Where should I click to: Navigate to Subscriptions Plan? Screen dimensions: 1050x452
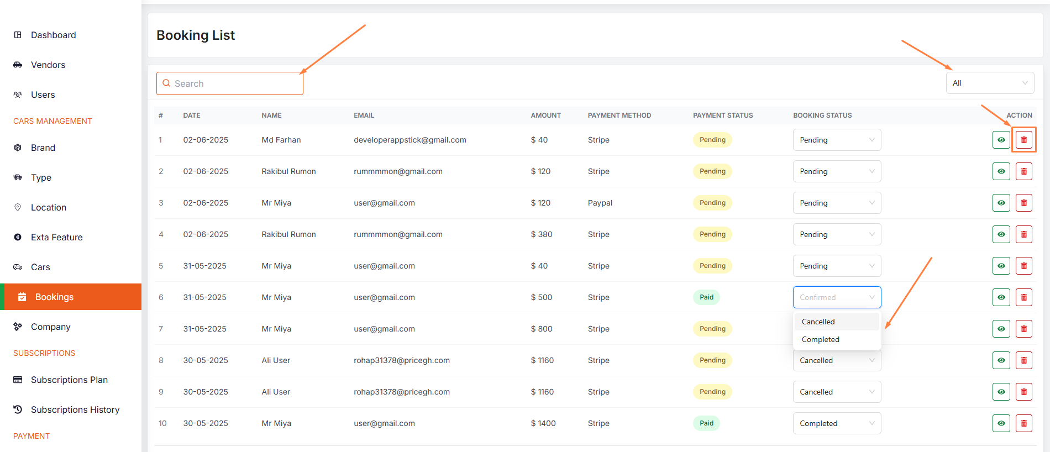69,380
